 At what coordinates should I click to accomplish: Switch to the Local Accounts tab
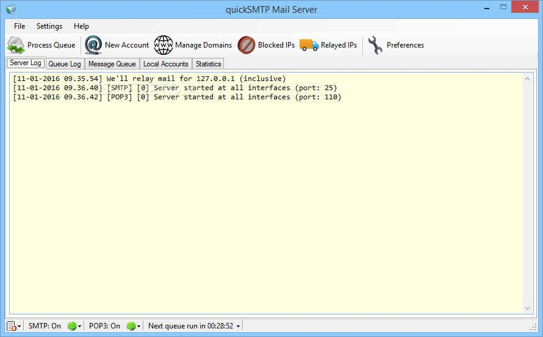tap(165, 64)
